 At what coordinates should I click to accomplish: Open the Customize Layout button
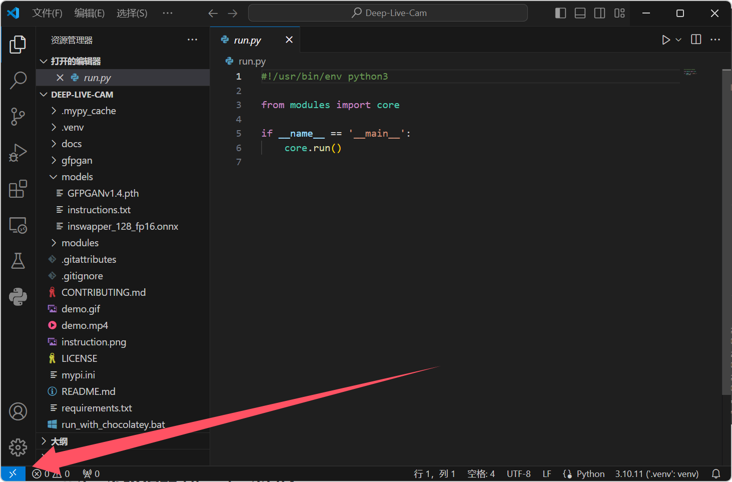point(619,14)
